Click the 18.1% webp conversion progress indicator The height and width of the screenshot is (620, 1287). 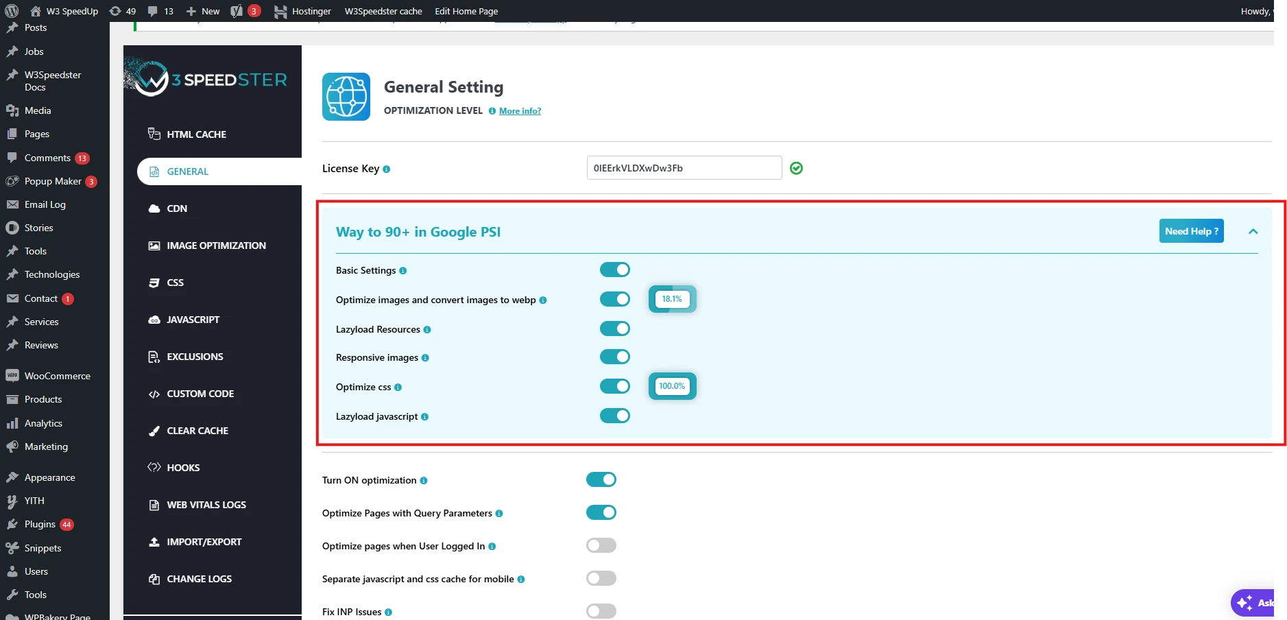coord(672,299)
